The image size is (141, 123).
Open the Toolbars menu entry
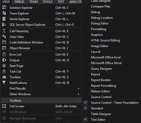(41, 100)
